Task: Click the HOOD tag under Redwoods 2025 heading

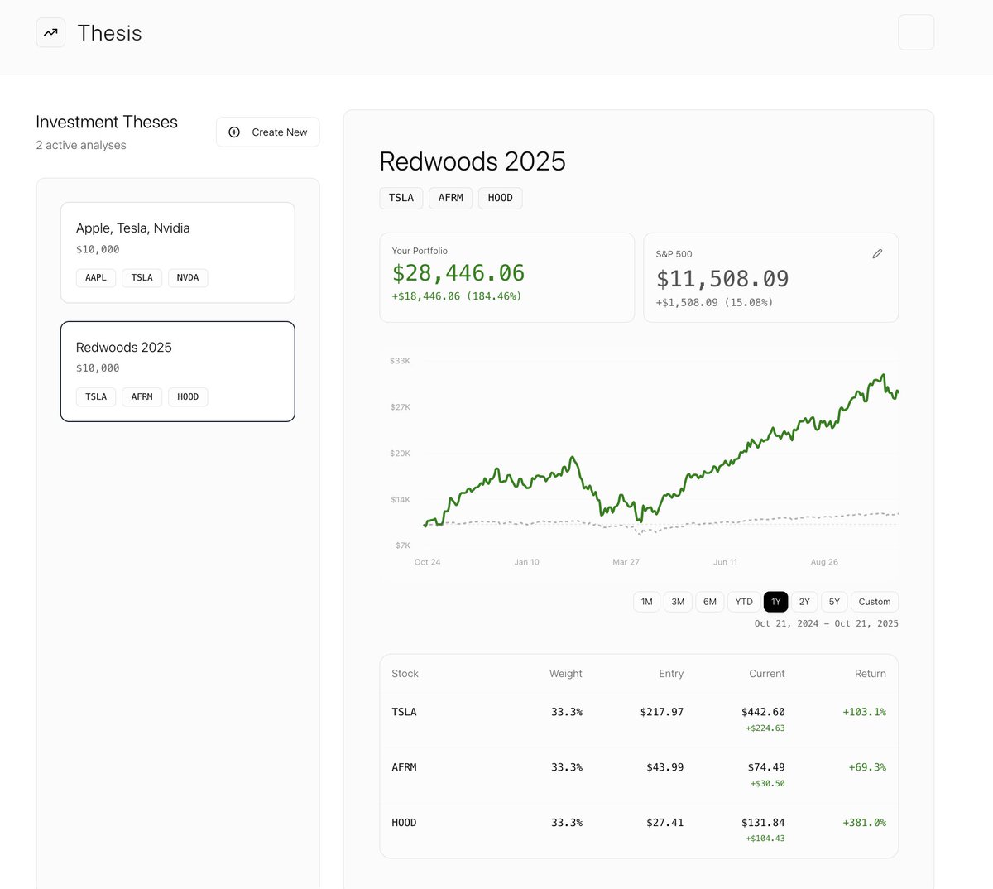Action: pyautogui.click(x=501, y=198)
